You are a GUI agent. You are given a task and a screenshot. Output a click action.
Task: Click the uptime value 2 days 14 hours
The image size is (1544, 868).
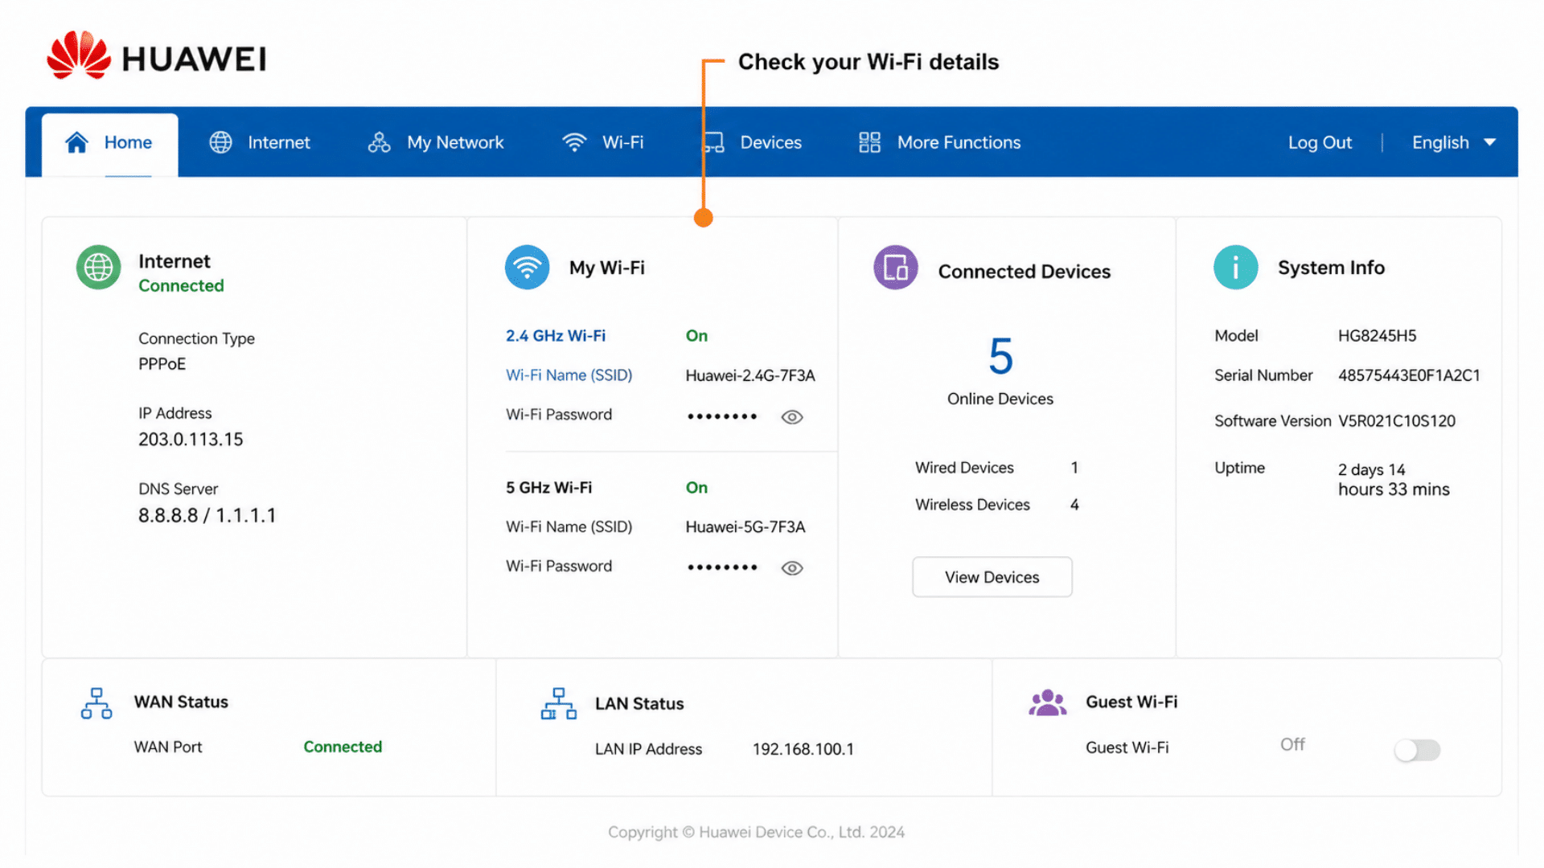(x=1394, y=480)
